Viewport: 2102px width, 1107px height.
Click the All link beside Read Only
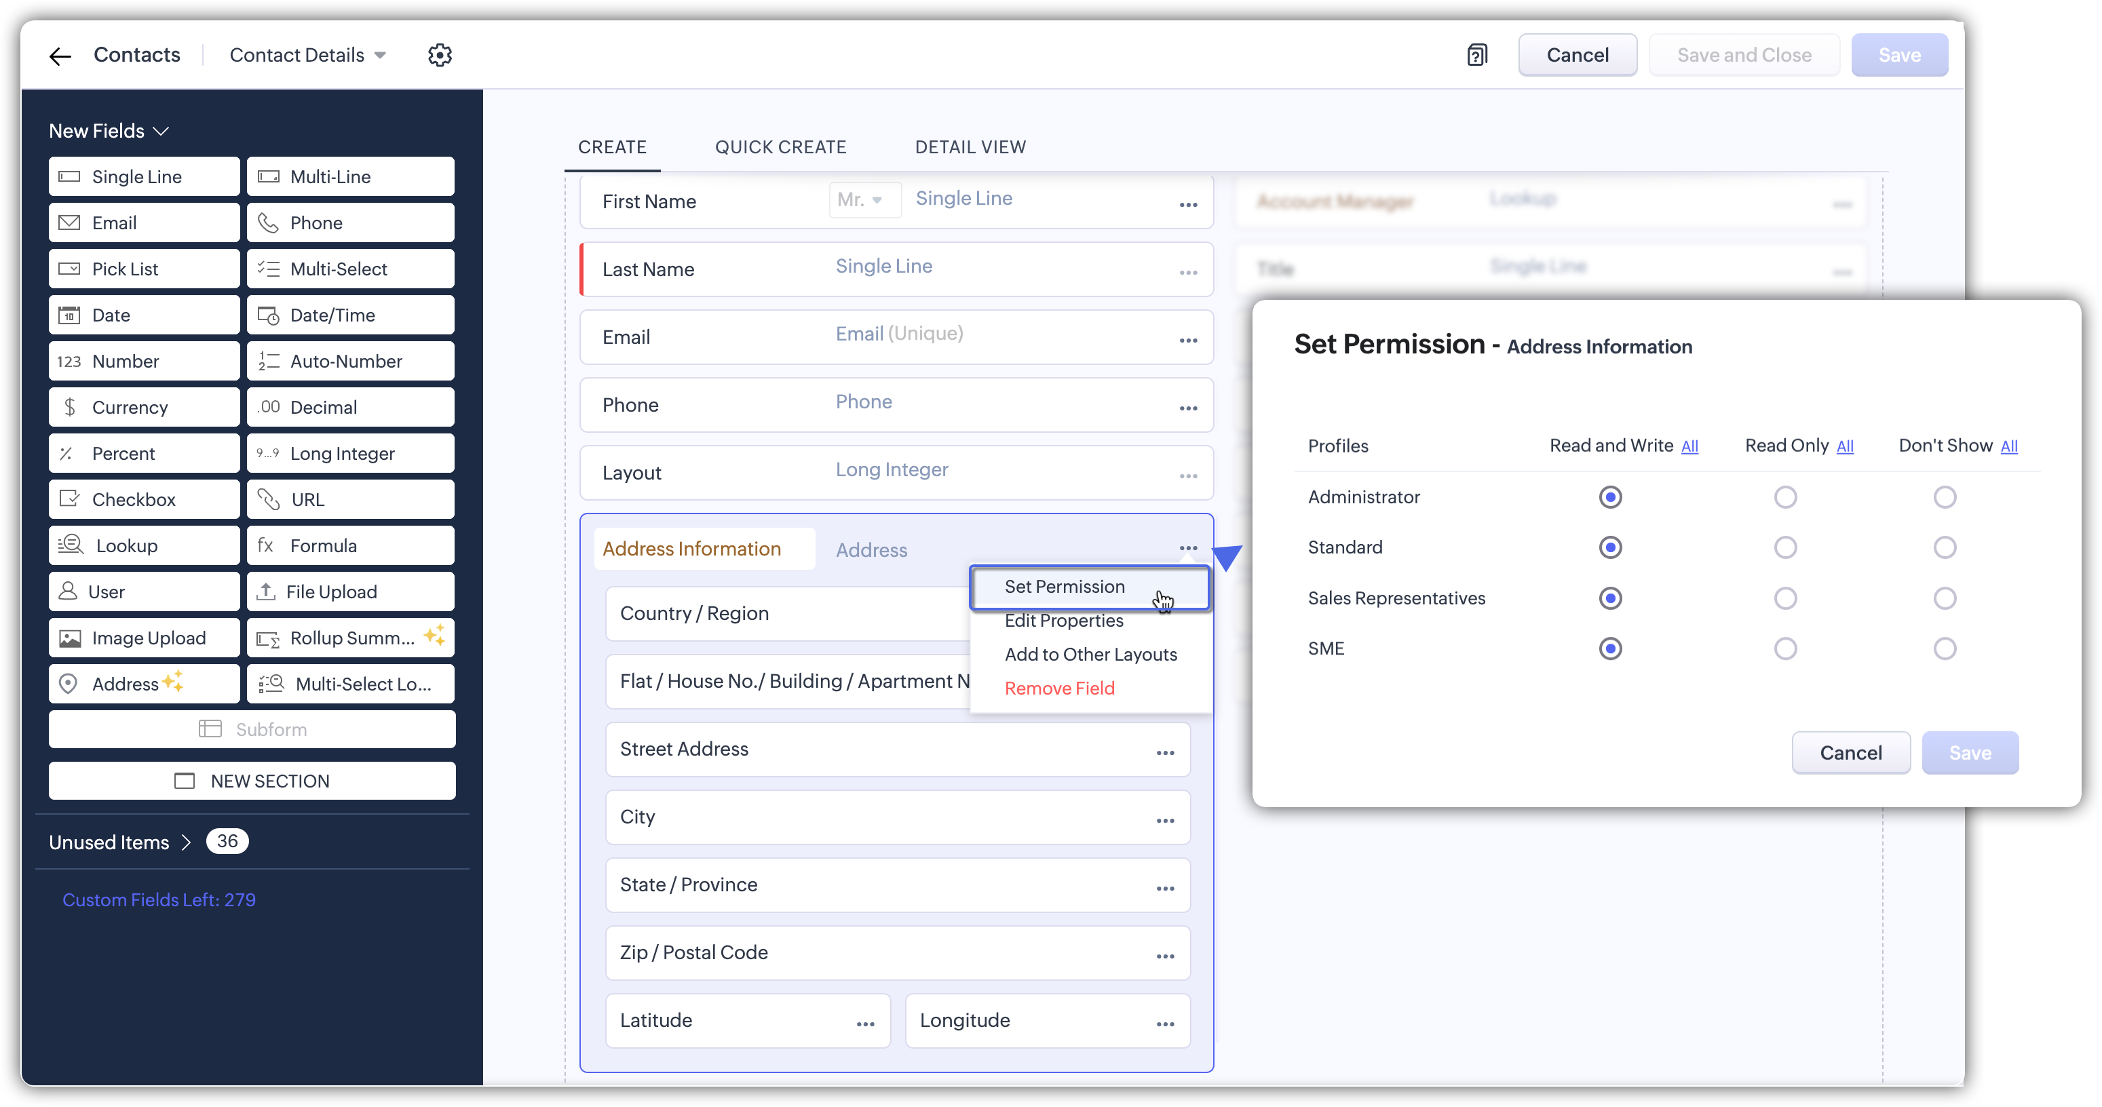(x=1844, y=446)
